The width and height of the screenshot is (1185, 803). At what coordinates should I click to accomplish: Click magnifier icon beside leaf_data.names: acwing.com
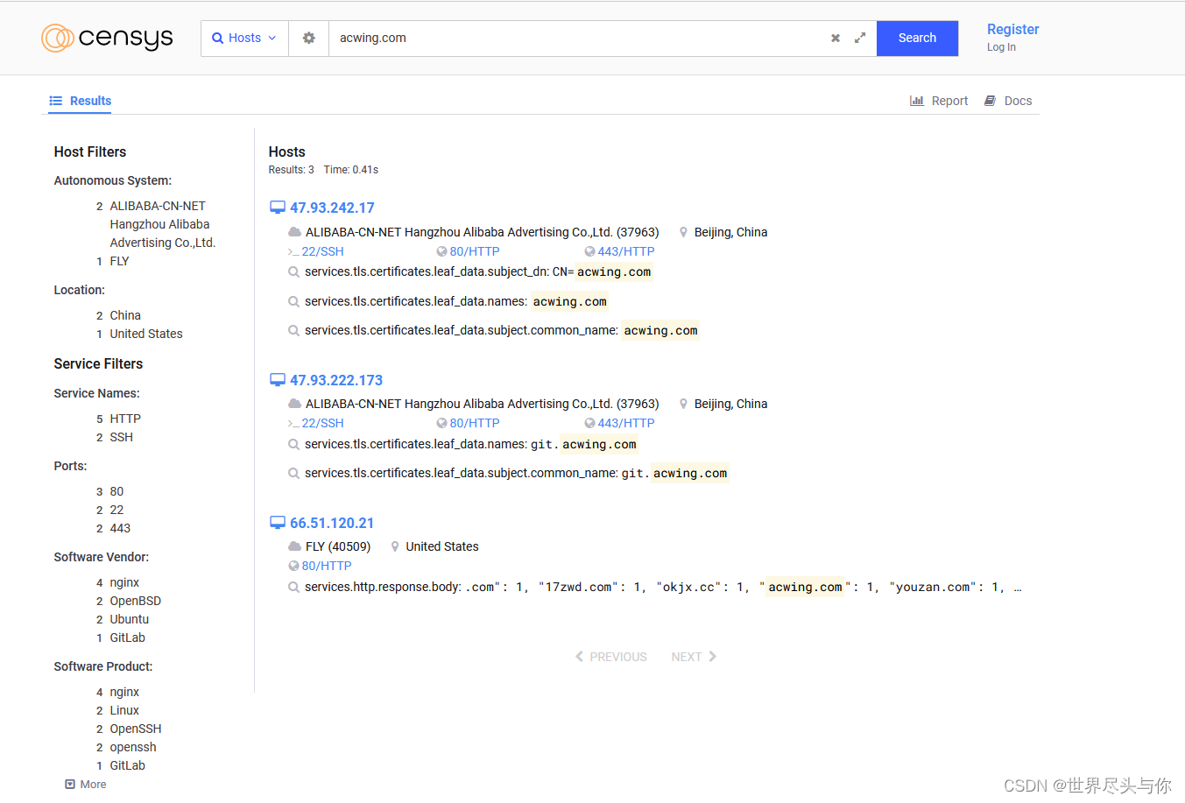(294, 301)
